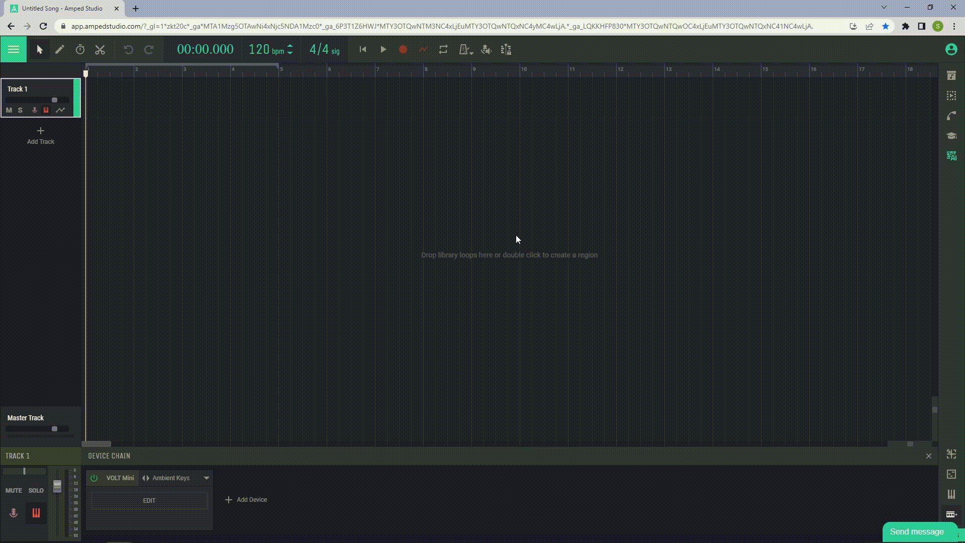Enable the VOLT Mini device power
The image size is (965, 543).
(94, 478)
